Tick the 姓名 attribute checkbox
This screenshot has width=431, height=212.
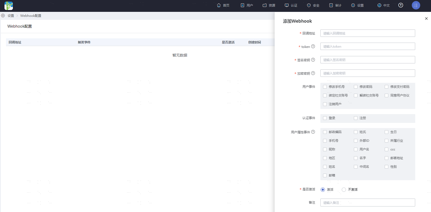tap(325, 167)
